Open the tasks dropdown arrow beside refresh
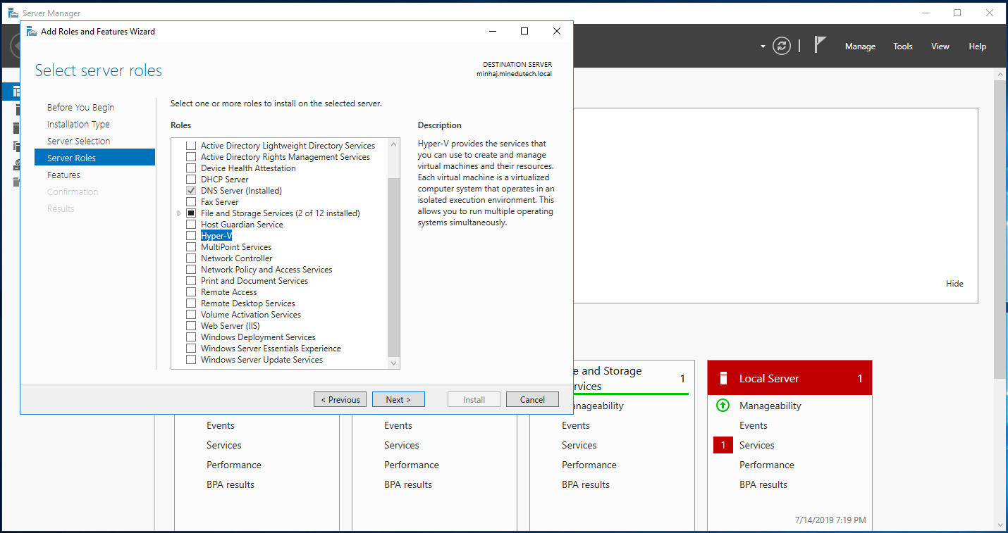 point(763,46)
